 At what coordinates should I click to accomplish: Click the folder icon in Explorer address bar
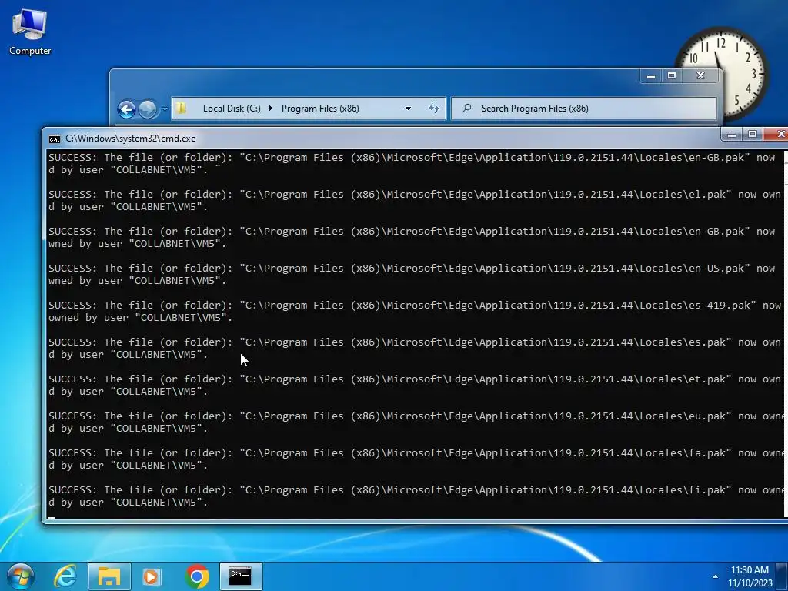(x=182, y=108)
